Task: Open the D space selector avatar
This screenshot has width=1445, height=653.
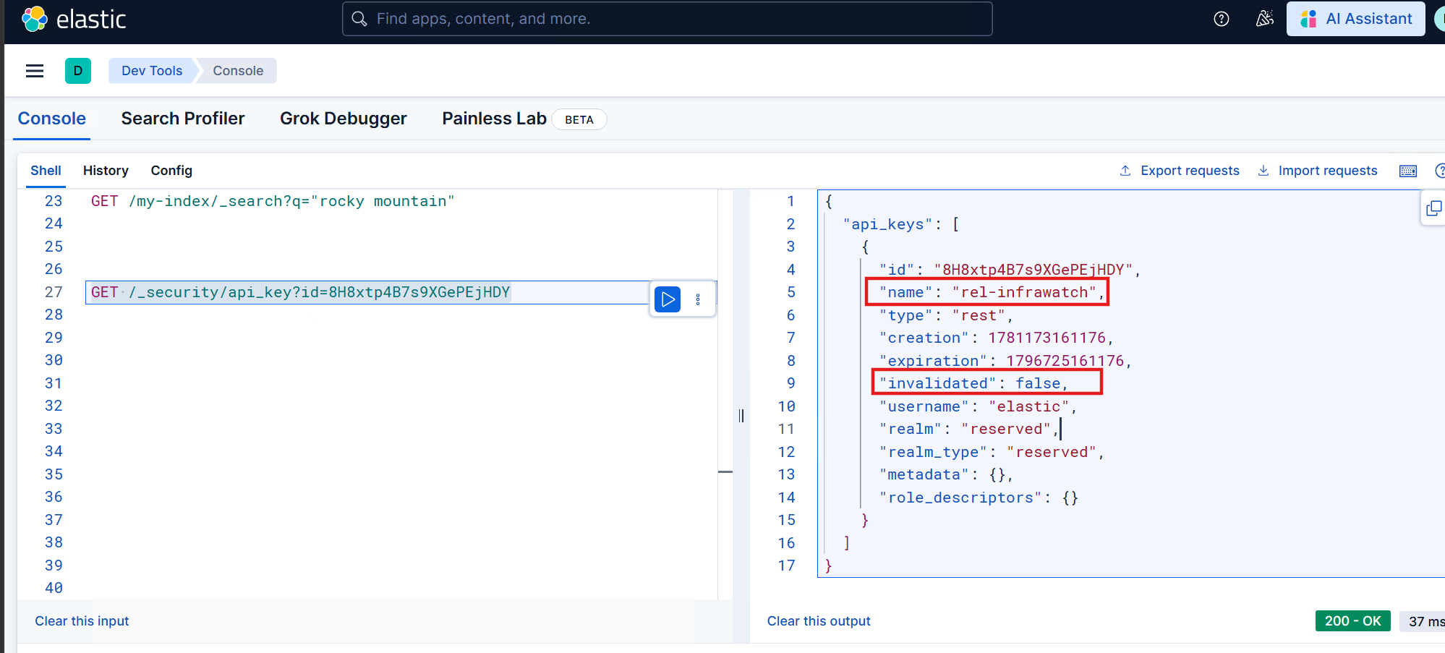Action: tap(78, 71)
